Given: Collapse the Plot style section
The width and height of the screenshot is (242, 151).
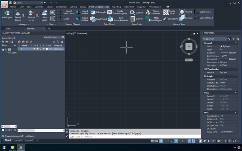Looking at the screenshot, I should point(236,76).
